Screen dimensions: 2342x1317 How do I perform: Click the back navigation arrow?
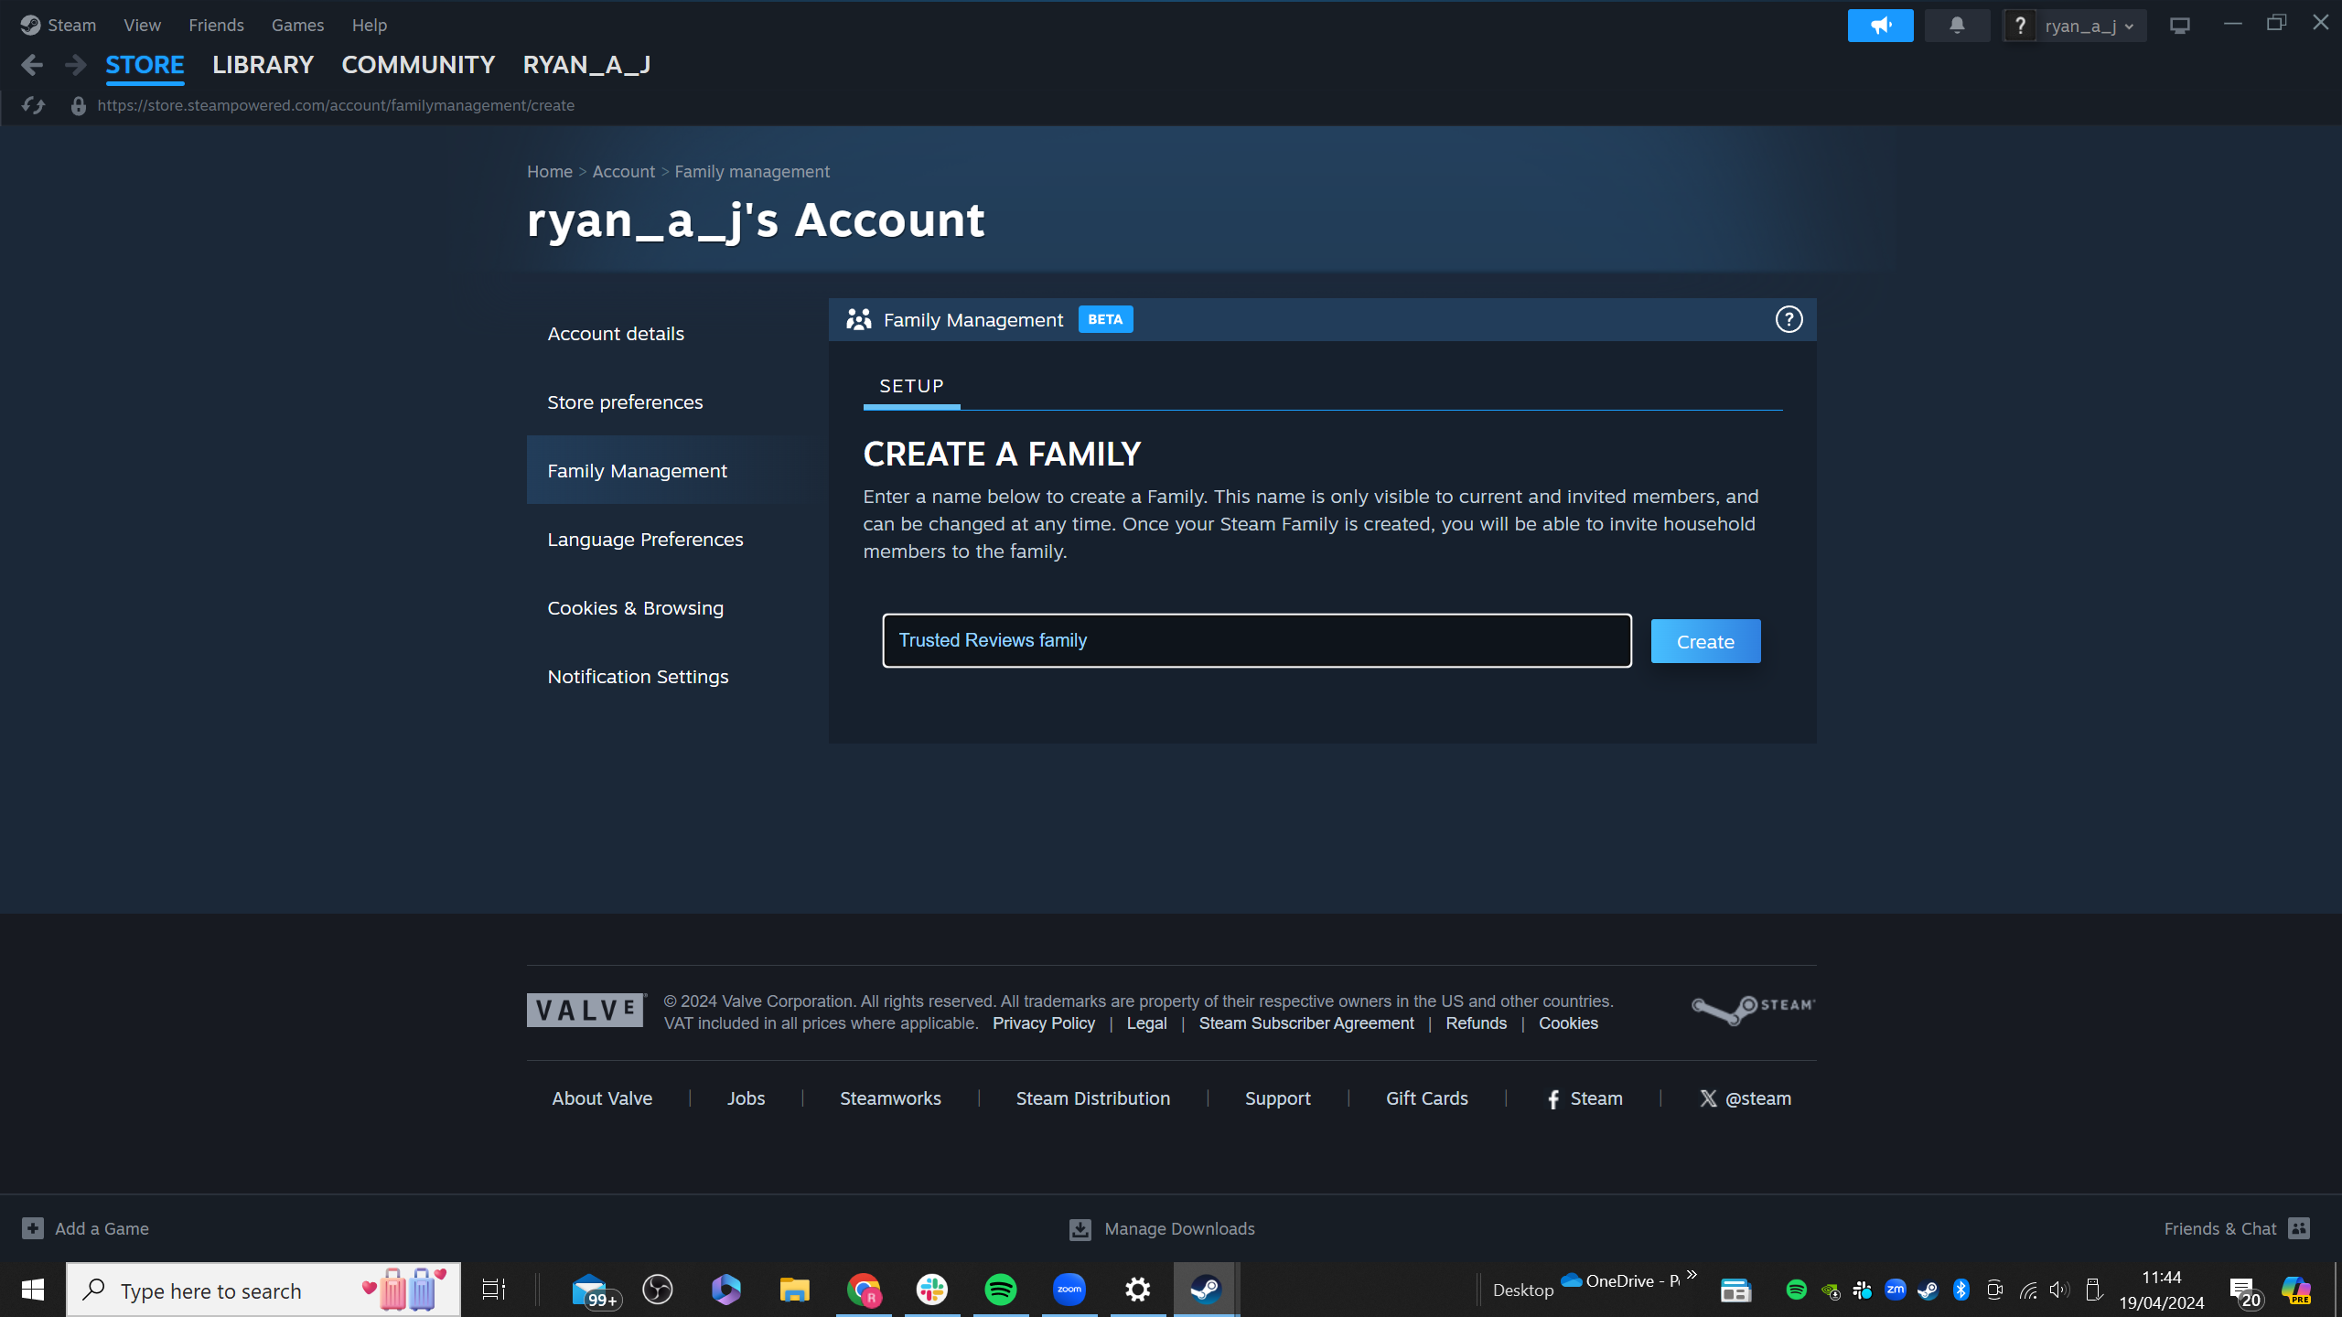tap(32, 65)
